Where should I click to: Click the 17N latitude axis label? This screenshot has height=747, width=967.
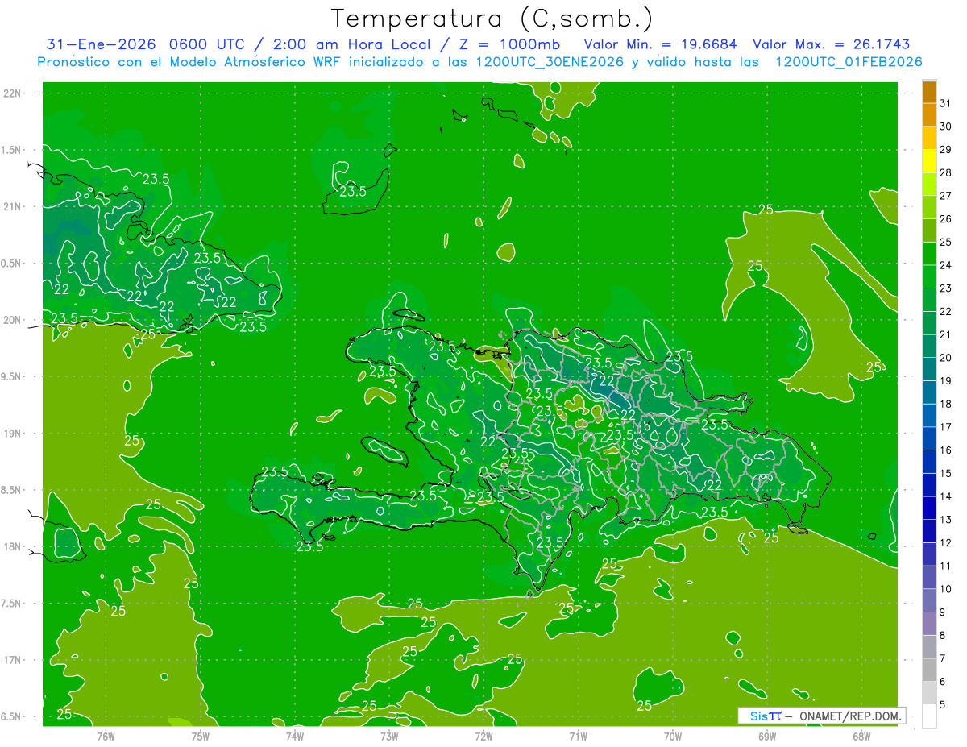pos(12,661)
